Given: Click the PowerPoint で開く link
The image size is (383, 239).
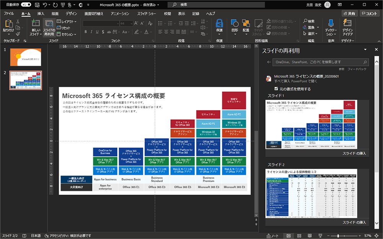Looking at the screenshot, I should (304, 81).
